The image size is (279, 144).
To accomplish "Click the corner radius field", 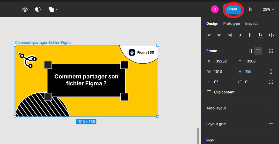I will pyautogui.click(x=252, y=82).
